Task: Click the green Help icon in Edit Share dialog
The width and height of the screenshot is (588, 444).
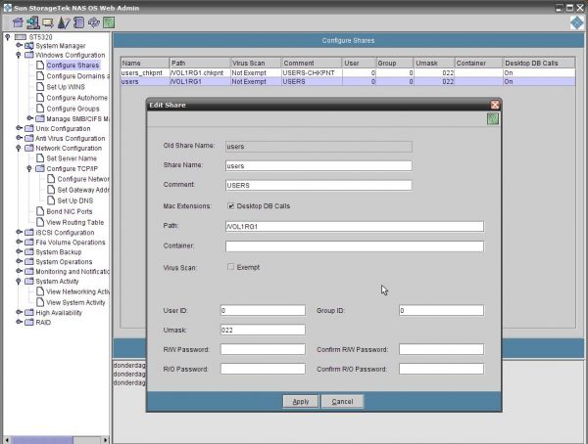Action: point(493,119)
